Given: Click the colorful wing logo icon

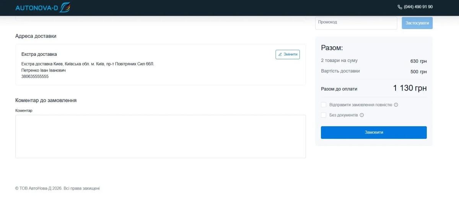Looking at the screenshot, I should [65, 7].
